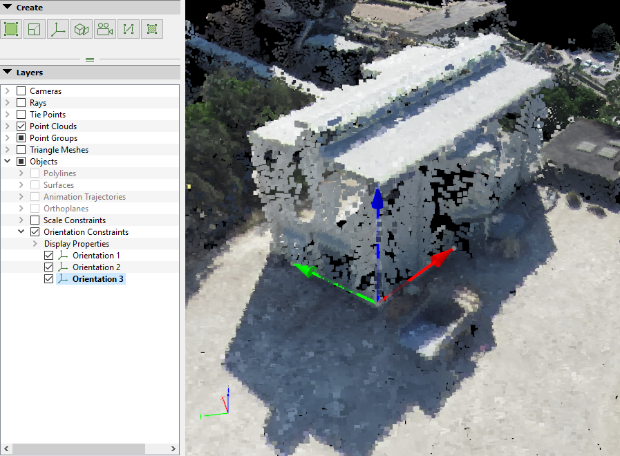Select the New Processing Area tool
The height and width of the screenshot is (456, 620).
(11, 29)
